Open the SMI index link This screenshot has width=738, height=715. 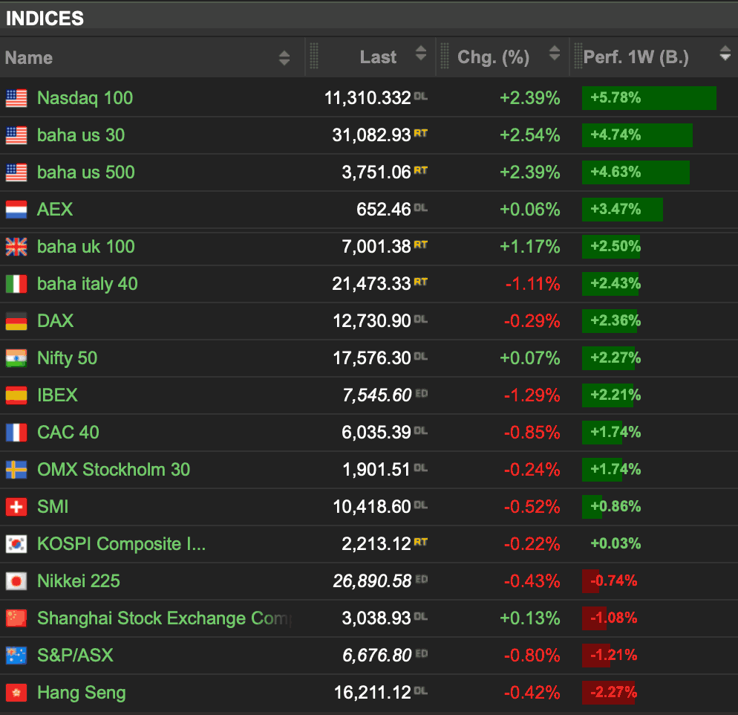tap(53, 508)
